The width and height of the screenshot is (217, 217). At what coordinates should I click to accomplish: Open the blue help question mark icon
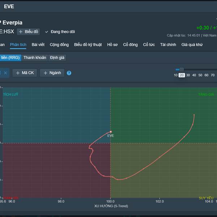click(69, 73)
